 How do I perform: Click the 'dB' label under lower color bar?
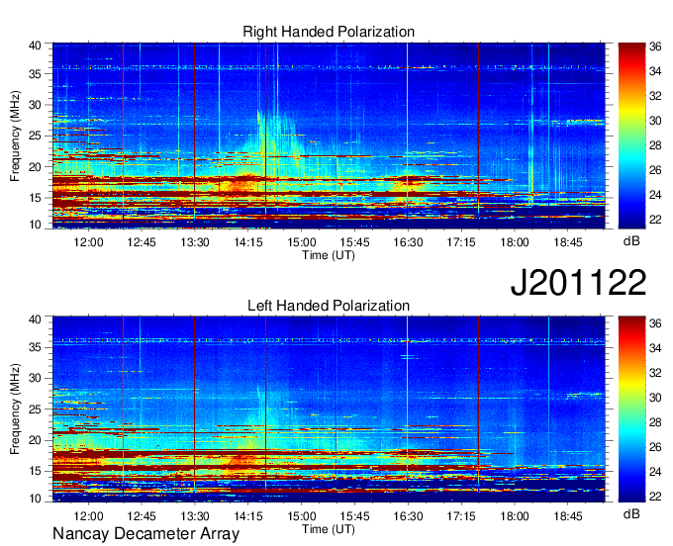pyautogui.click(x=631, y=513)
